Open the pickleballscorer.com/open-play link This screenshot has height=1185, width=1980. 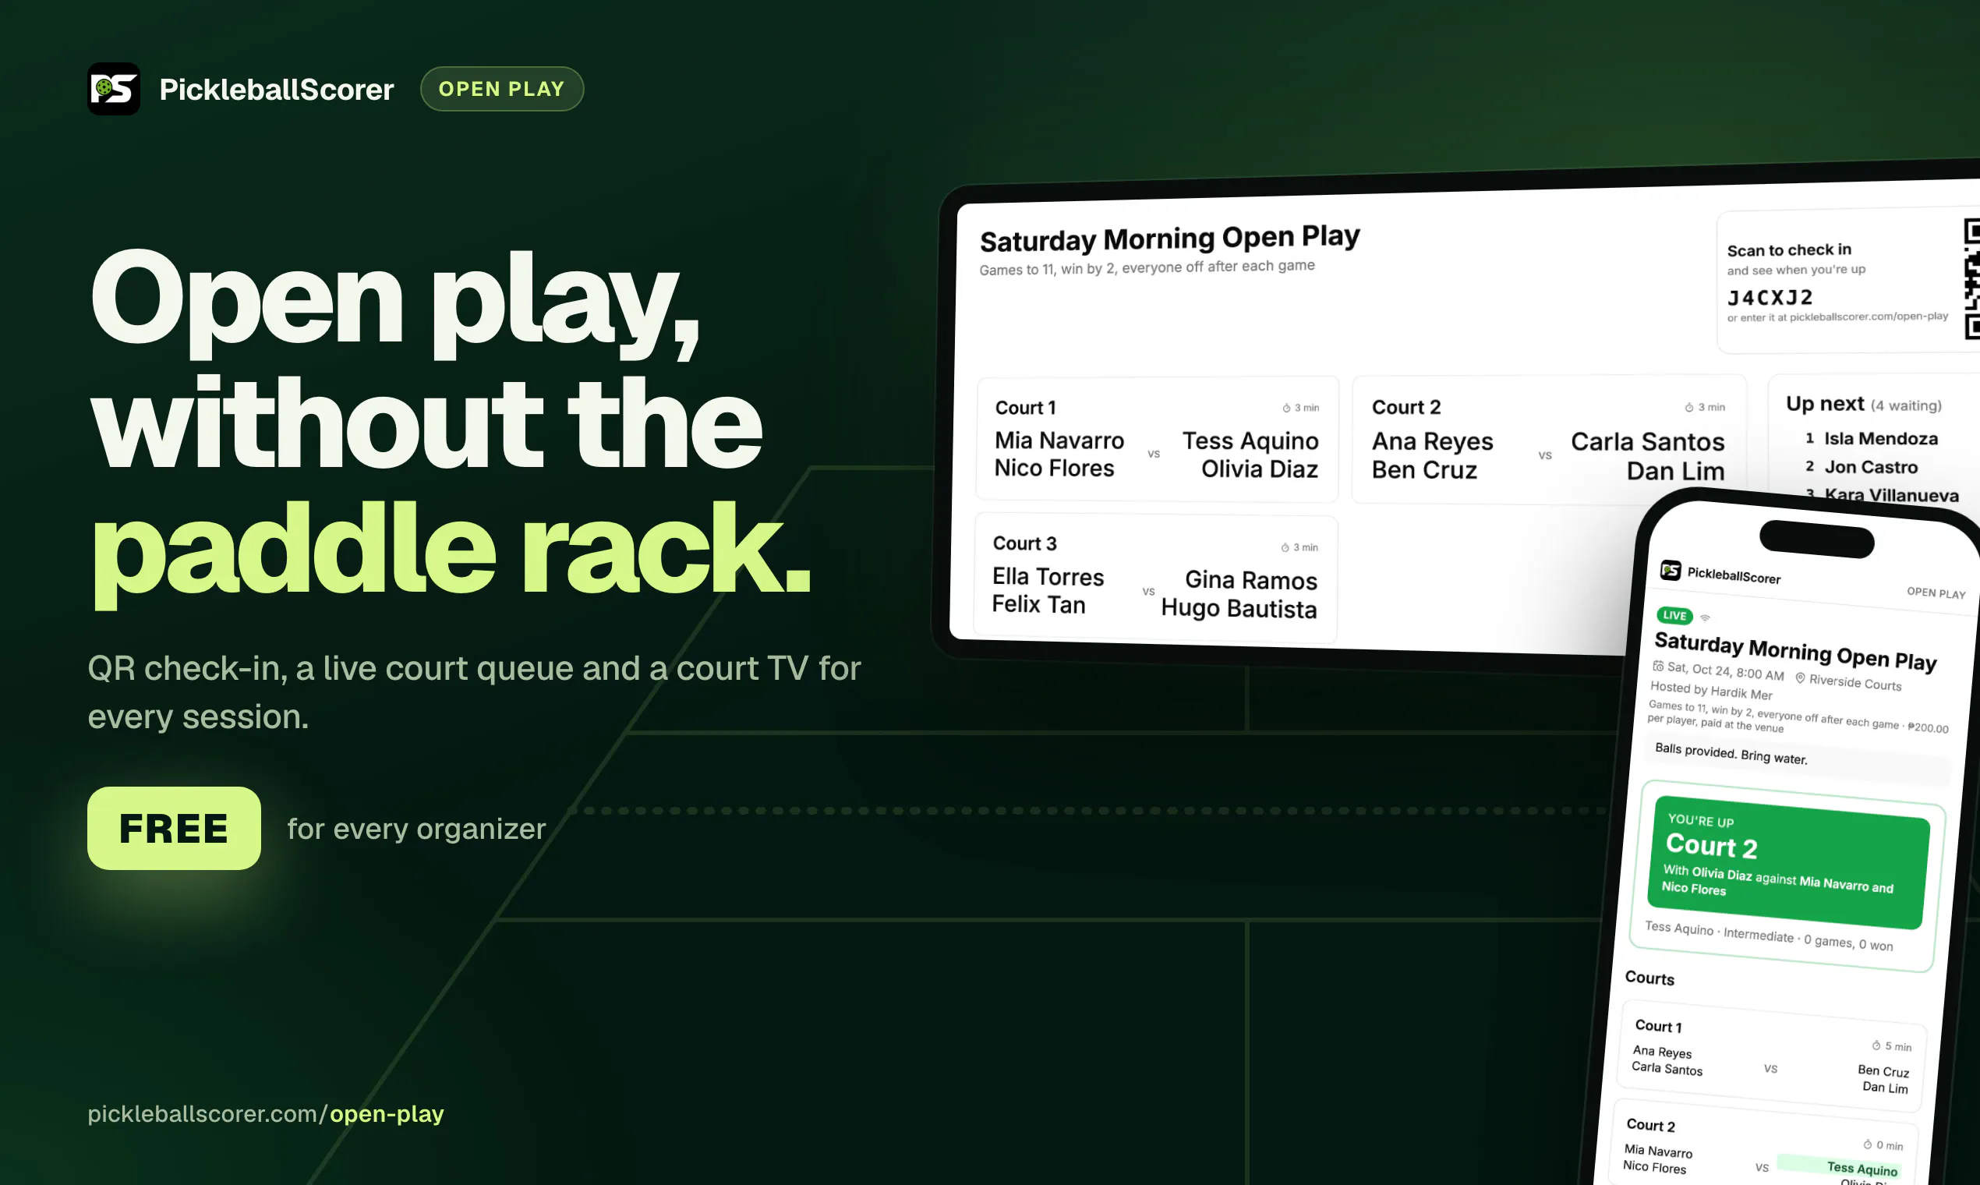click(x=265, y=1113)
